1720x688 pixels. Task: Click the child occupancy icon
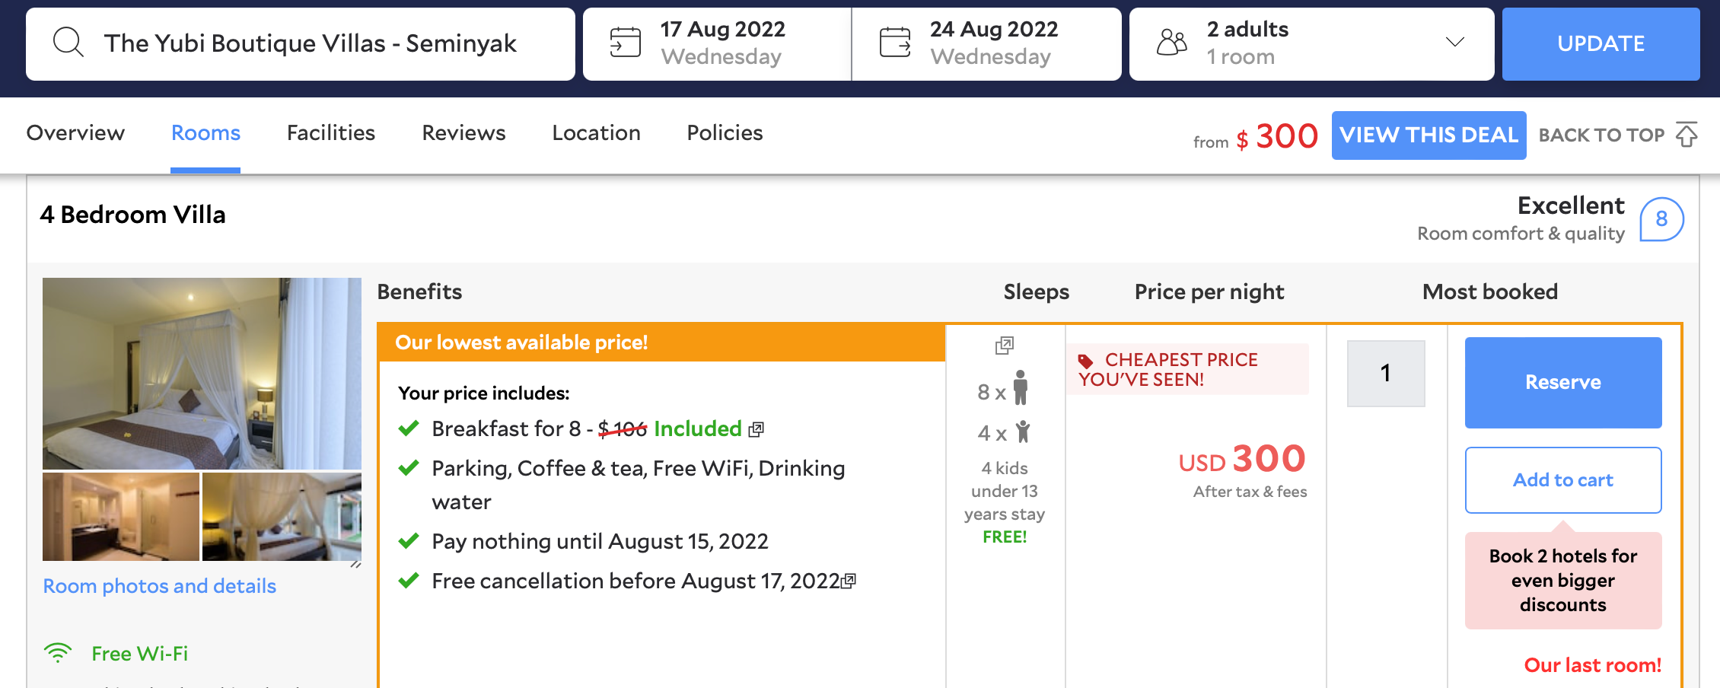pyautogui.click(x=1023, y=432)
